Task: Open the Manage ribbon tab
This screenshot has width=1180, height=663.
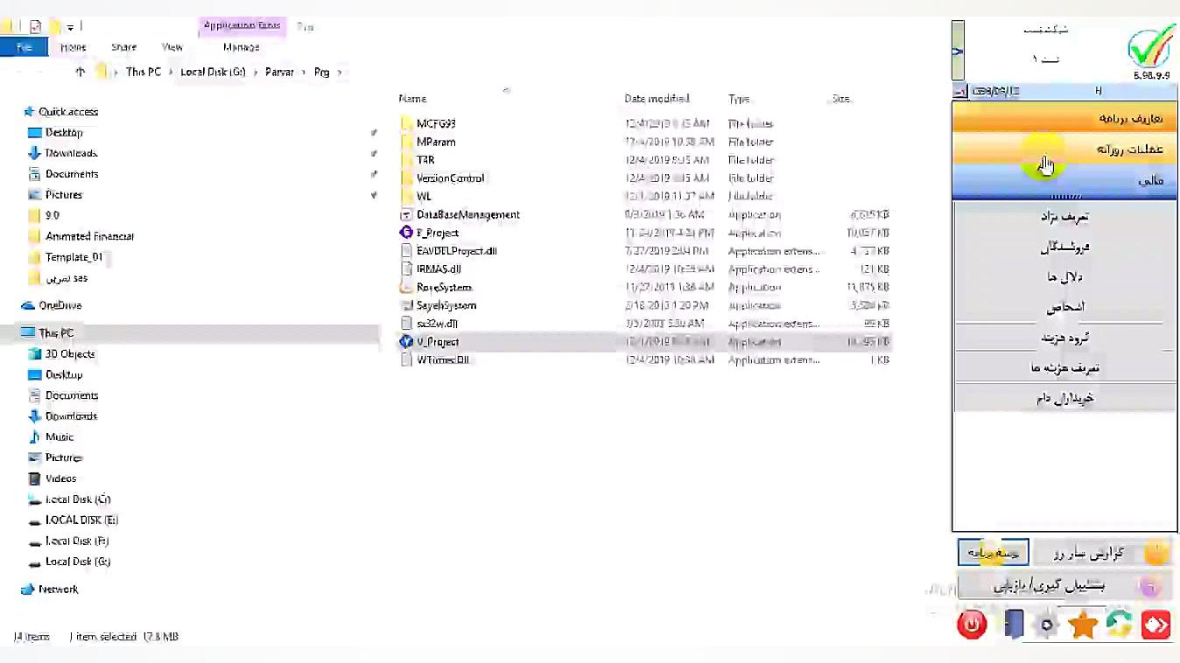Action: coord(241,47)
